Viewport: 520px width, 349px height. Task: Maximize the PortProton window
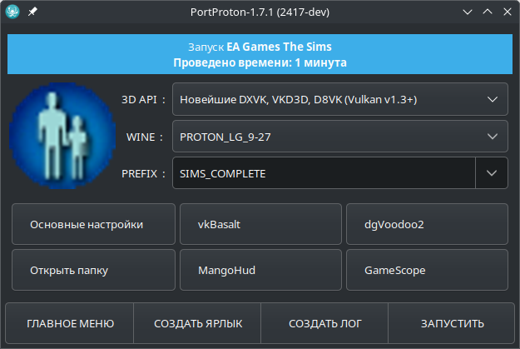tap(488, 12)
